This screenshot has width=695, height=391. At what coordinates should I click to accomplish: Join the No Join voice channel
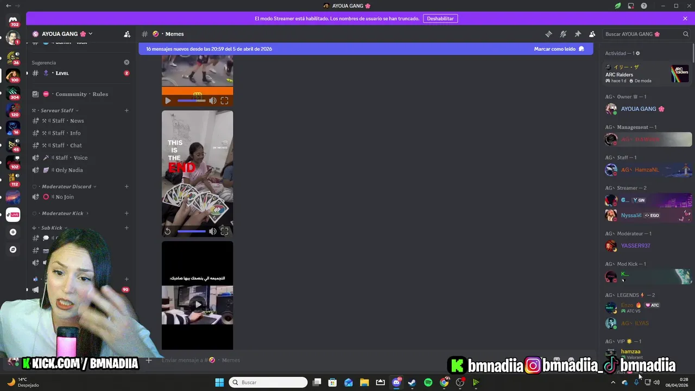point(78,197)
